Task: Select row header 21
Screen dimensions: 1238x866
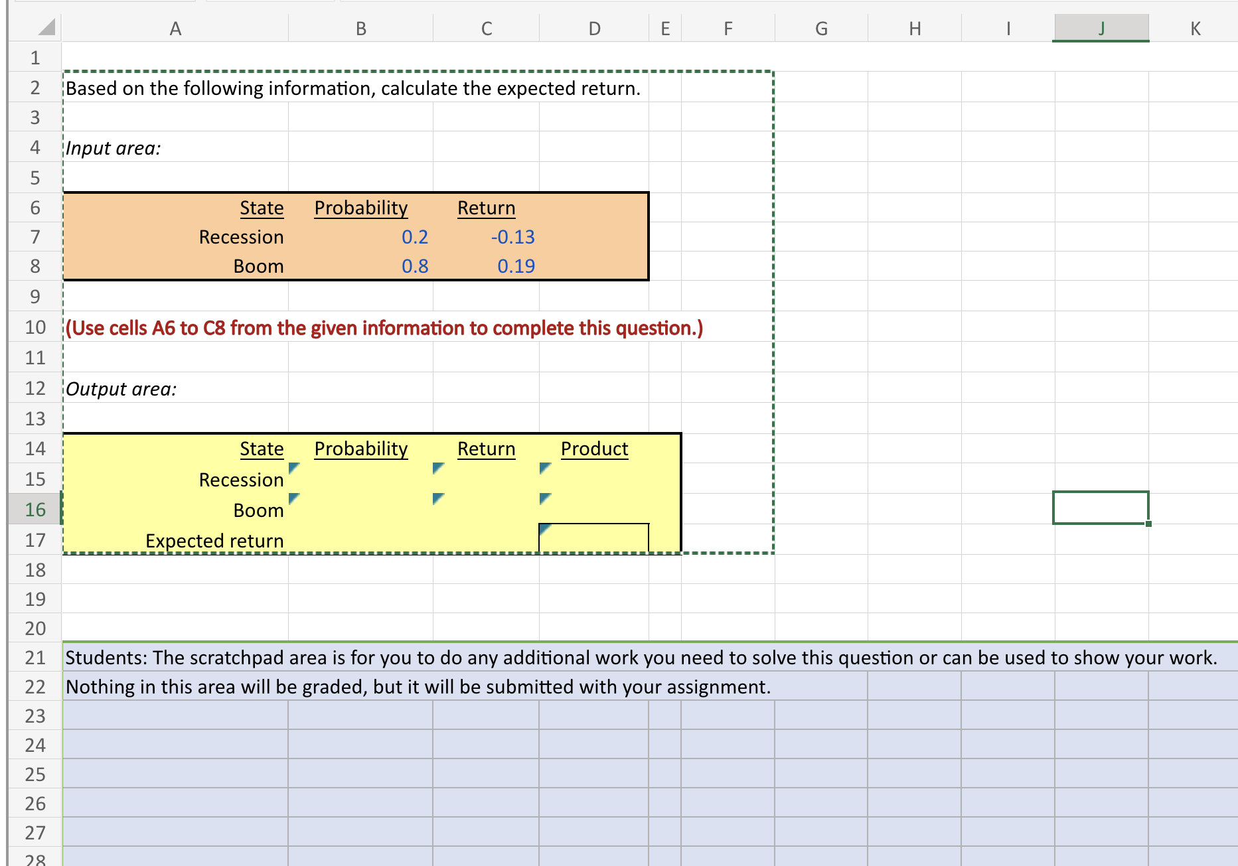Action: (x=35, y=657)
